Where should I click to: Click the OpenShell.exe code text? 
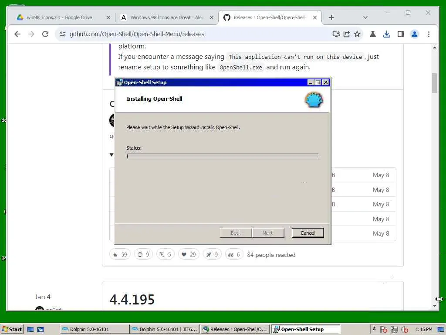pyautogui.click(x=240, y=68)
